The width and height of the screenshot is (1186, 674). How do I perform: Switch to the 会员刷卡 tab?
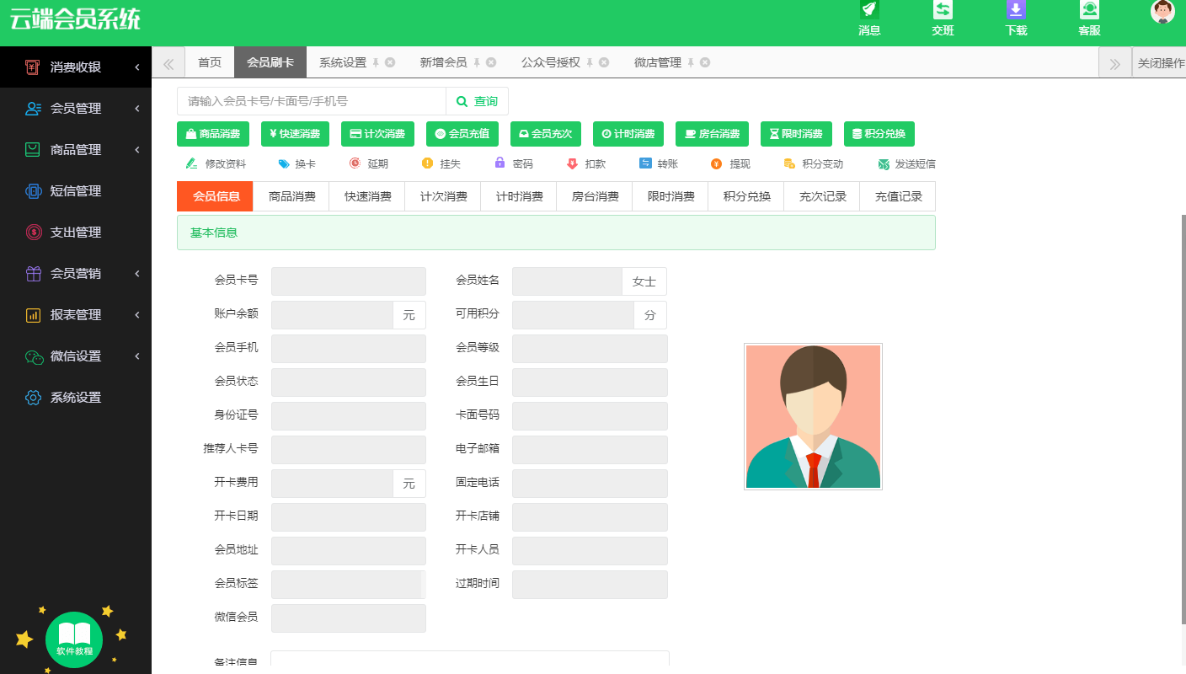tap(270, 62)
